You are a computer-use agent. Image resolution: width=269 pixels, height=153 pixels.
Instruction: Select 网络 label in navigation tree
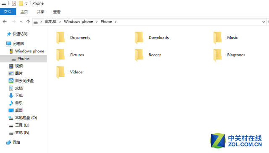16,142
